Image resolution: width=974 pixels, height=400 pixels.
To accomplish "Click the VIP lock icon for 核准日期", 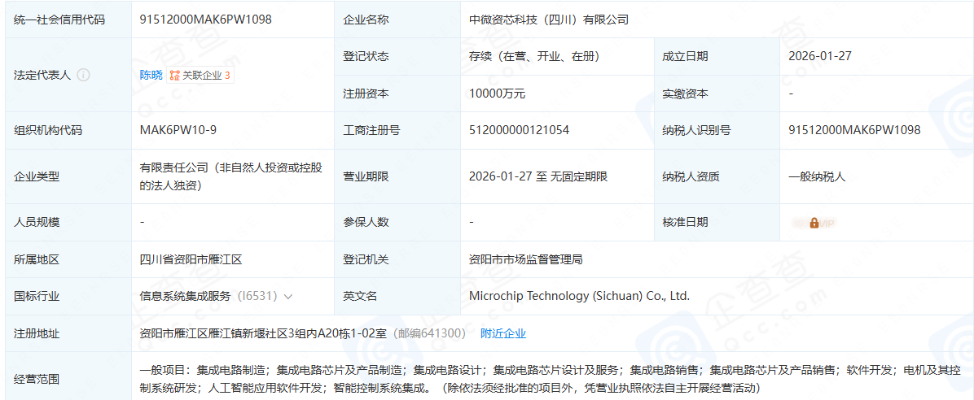I will click(814, 223).
